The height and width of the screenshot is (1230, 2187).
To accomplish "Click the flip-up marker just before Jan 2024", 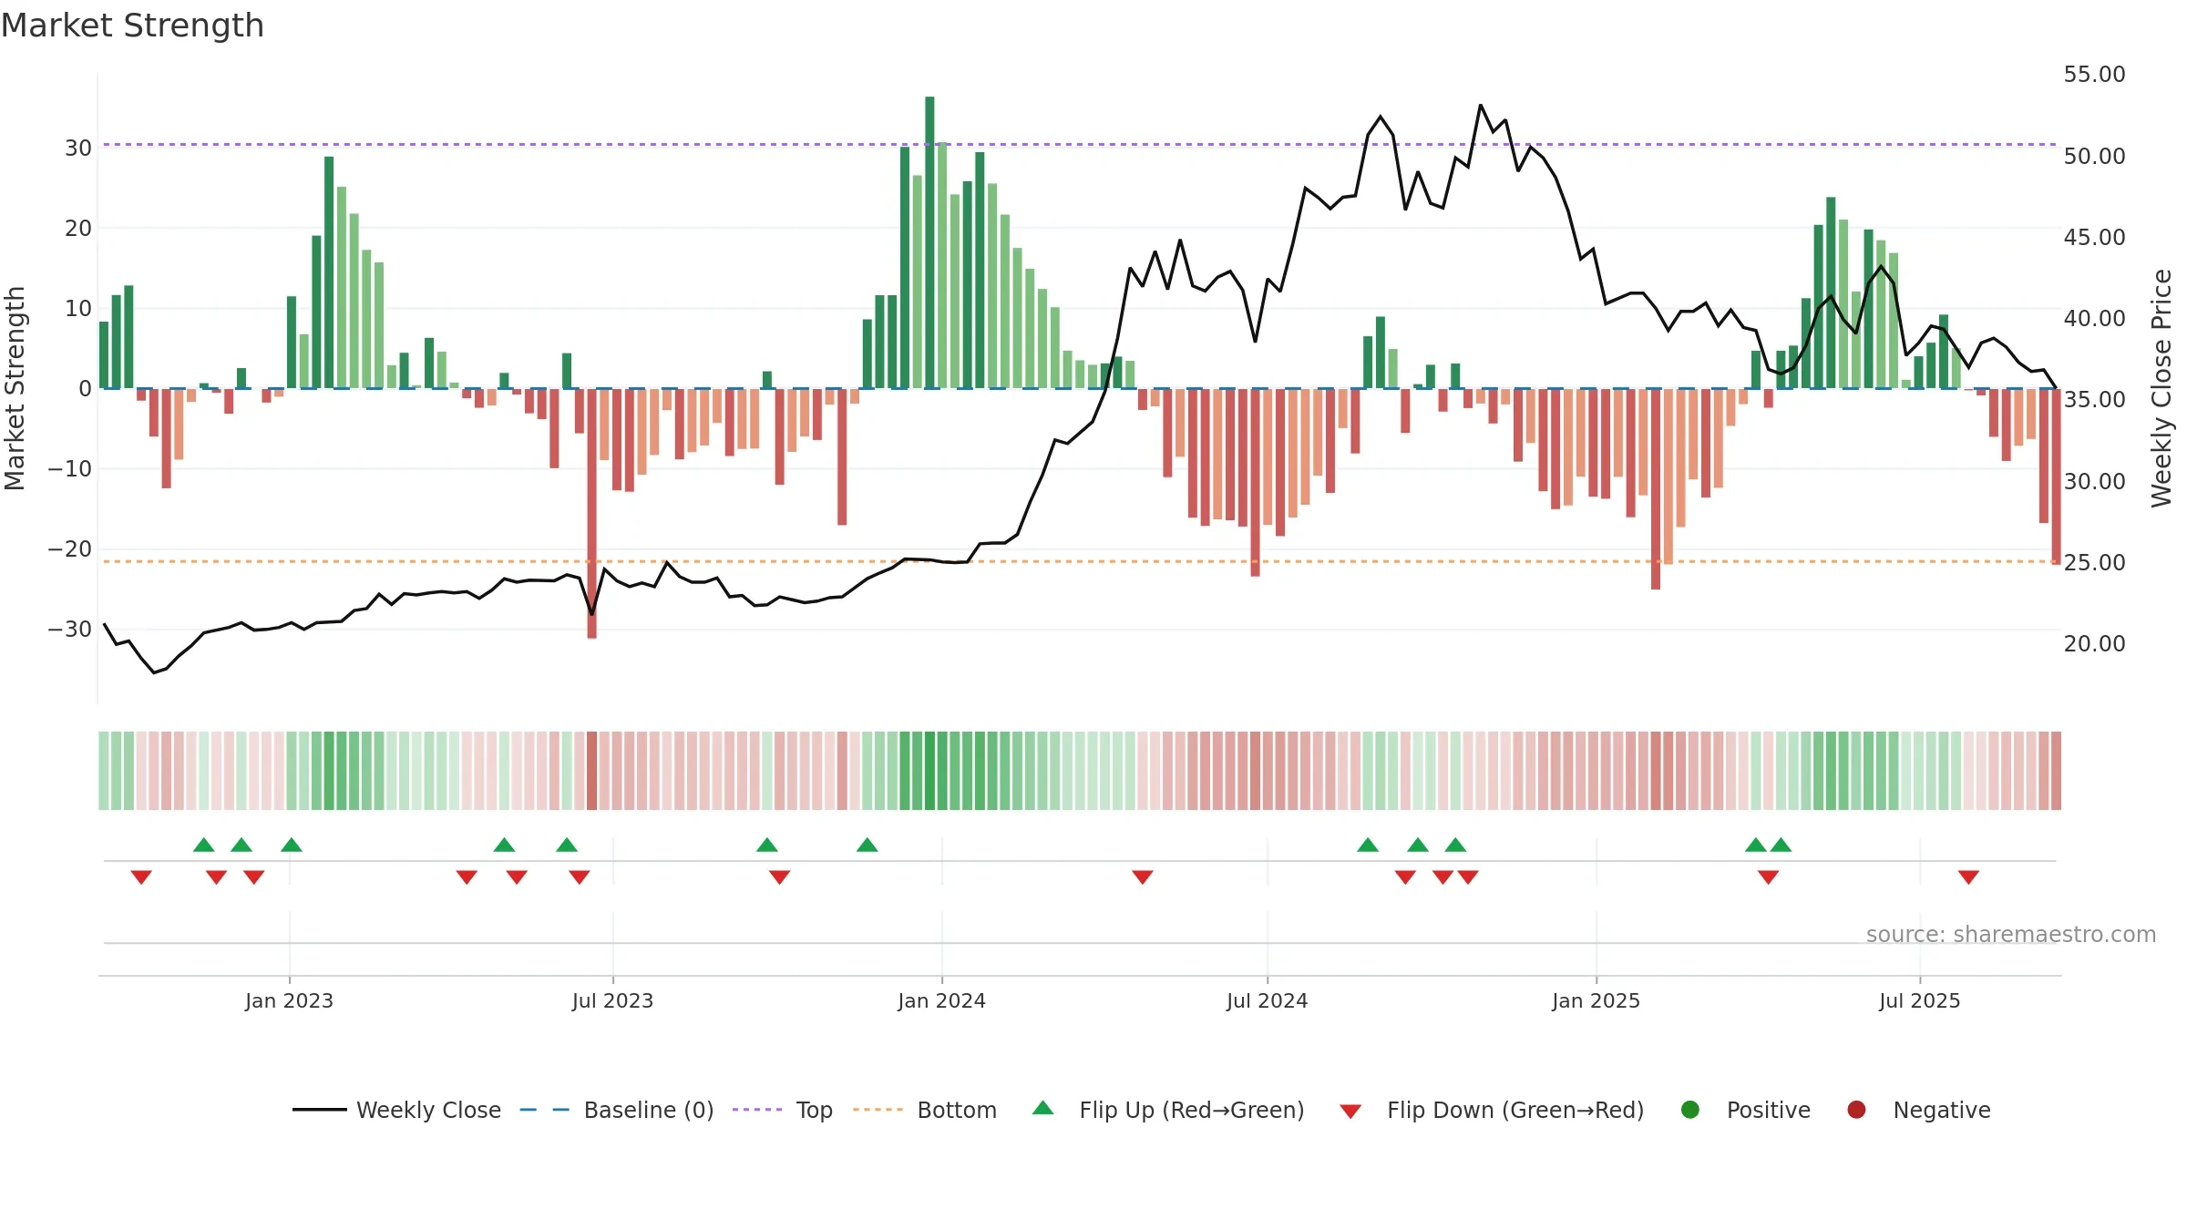I will tap(868, 845).
